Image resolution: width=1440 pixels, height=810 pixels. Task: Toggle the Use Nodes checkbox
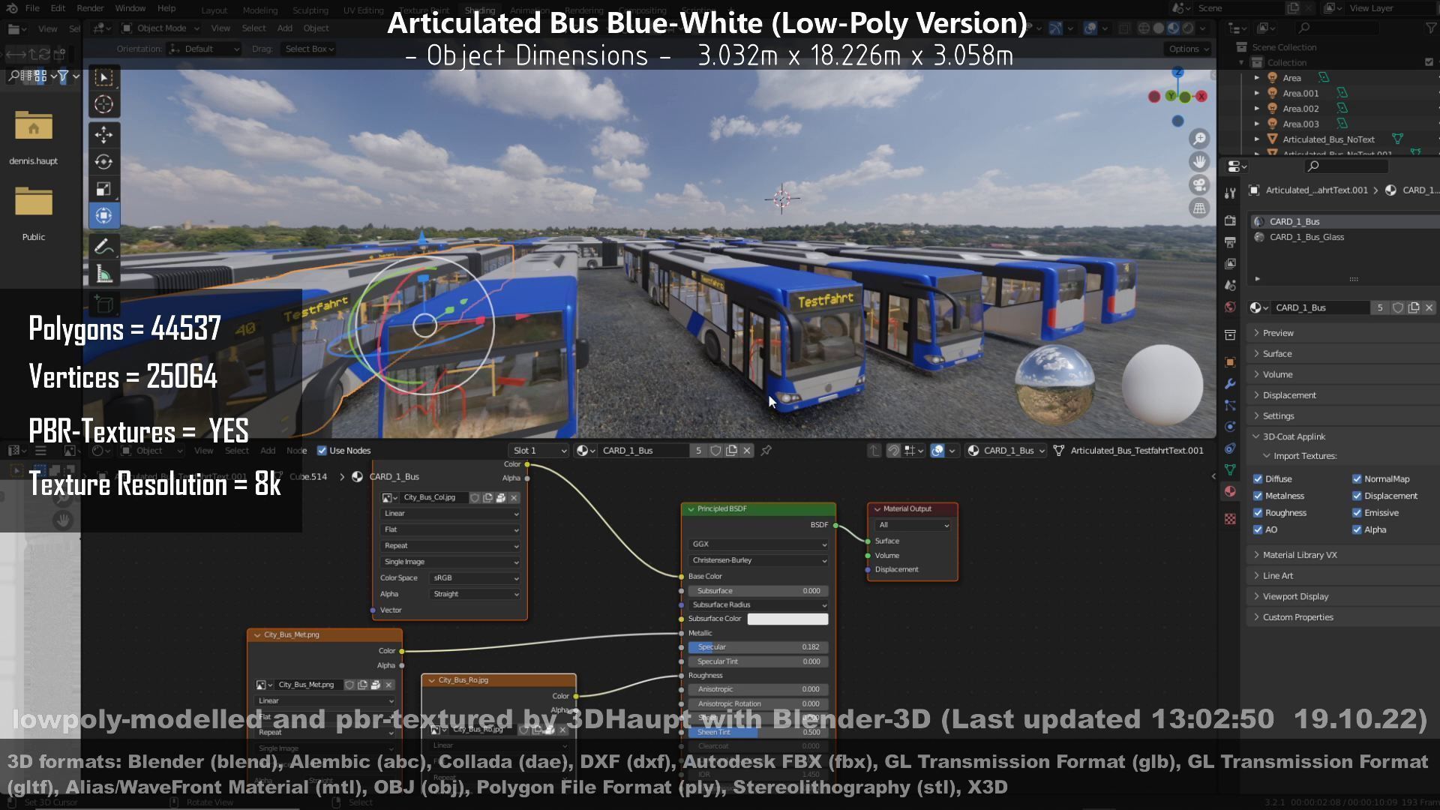pos(322,451)
